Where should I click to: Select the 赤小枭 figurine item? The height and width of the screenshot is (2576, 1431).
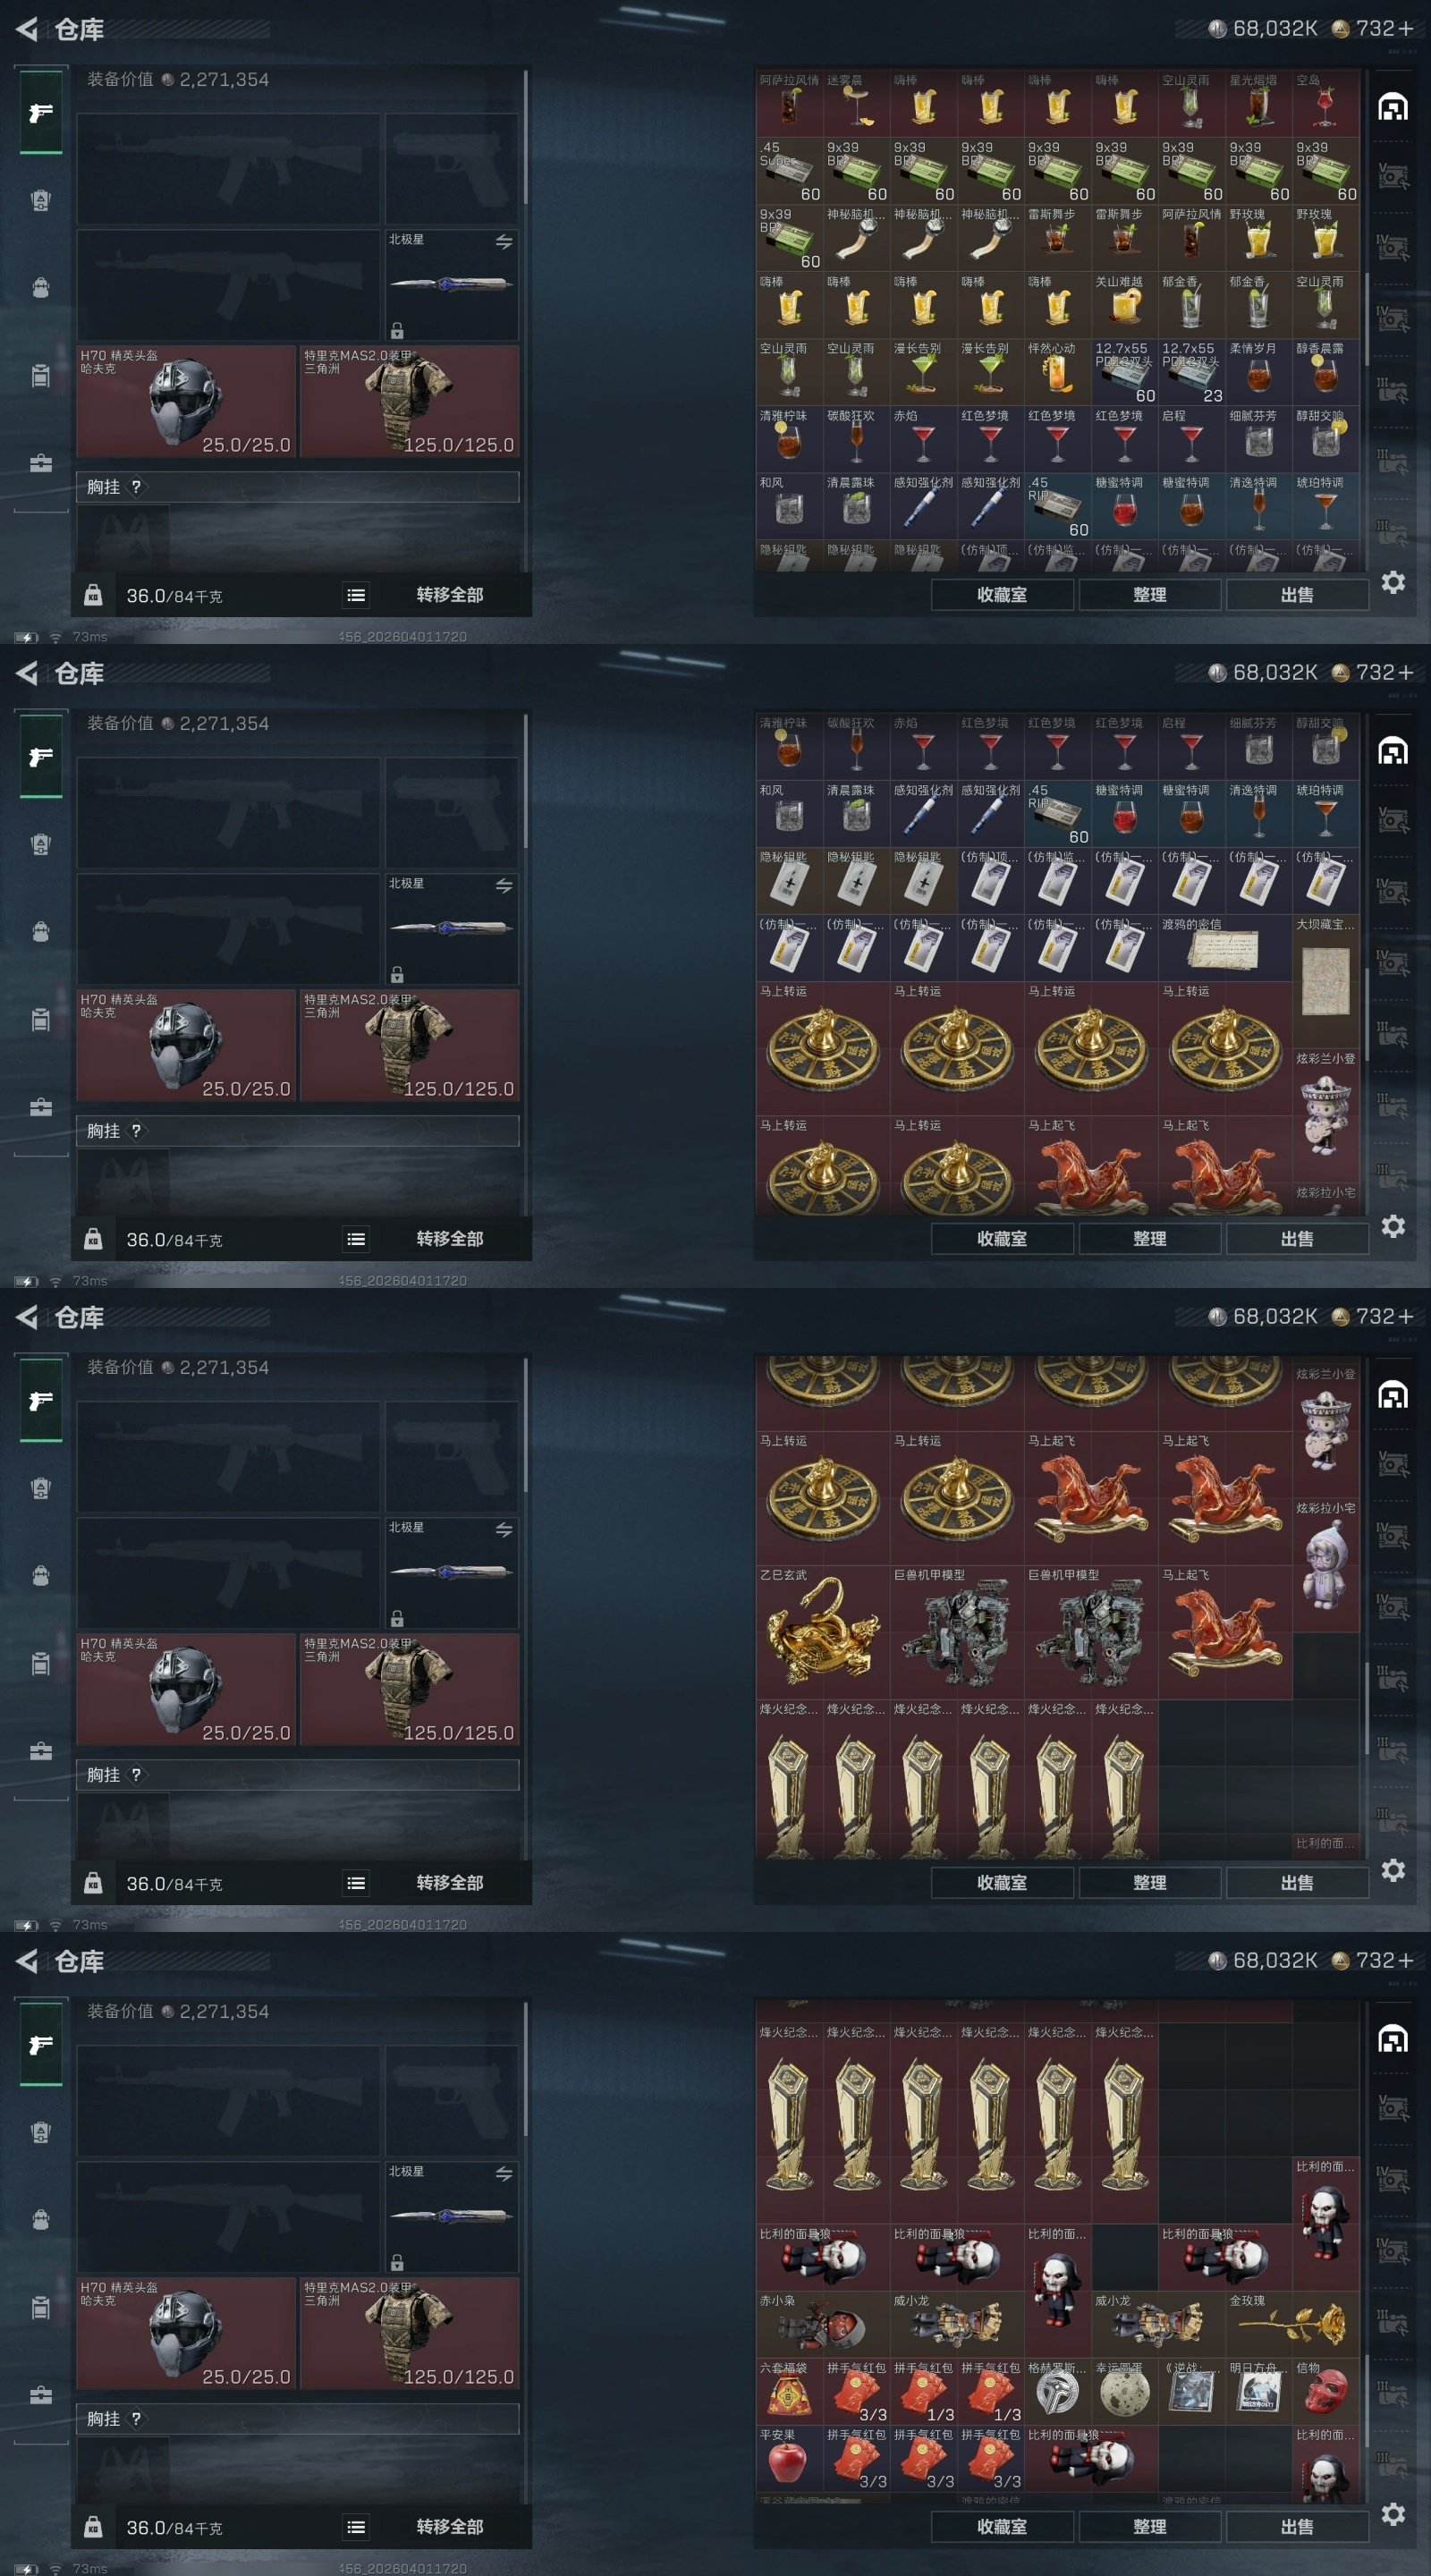(x=823, y=2324)
